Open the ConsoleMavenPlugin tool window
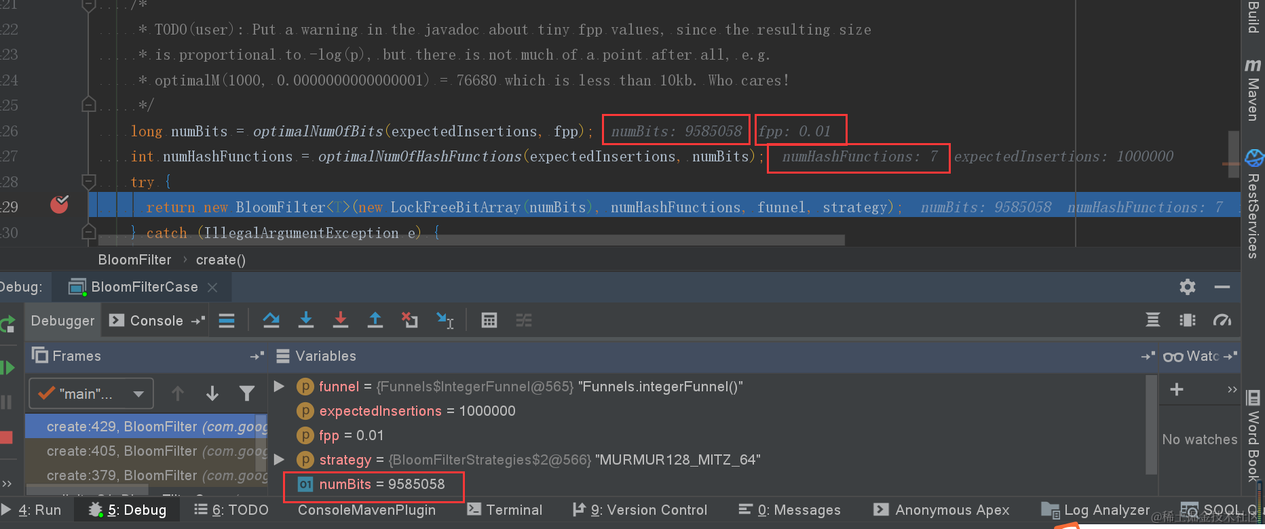 [366, 510]
